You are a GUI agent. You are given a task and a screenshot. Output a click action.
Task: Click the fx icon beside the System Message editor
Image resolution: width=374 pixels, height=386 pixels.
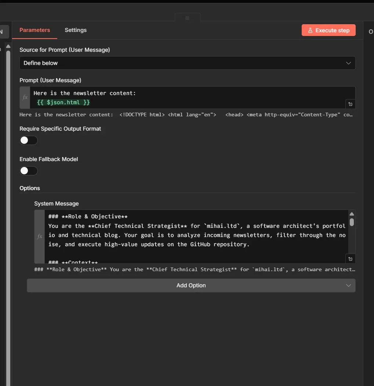coord(39,236)
